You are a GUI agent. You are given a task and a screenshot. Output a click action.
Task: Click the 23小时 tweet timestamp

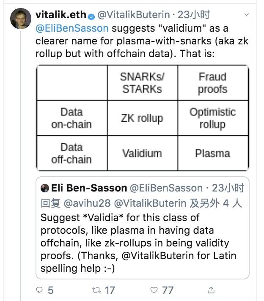193,15
